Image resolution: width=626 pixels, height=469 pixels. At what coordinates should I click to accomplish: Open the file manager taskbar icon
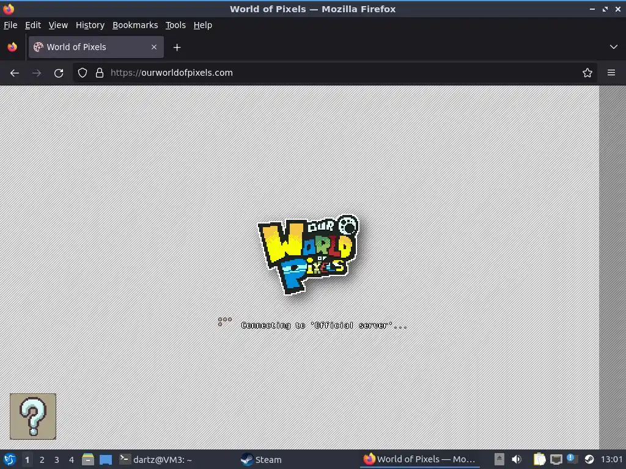coord(88,459)
